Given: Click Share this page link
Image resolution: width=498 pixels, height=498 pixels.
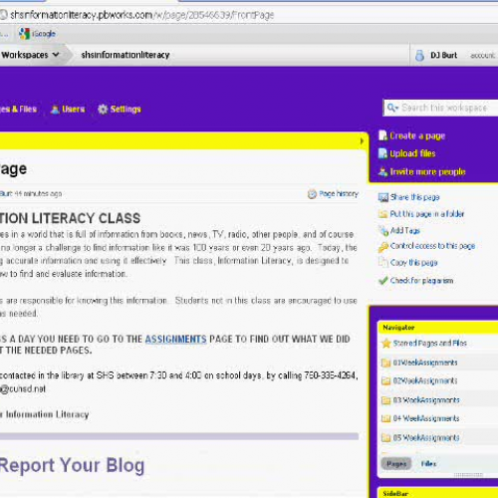Looking at the screenshot, I should (x=414, y=197).
